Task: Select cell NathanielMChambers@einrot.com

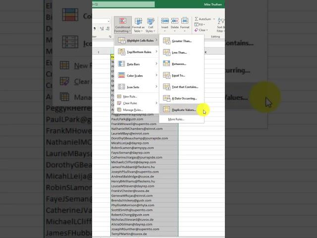Action: click(144, 129)
